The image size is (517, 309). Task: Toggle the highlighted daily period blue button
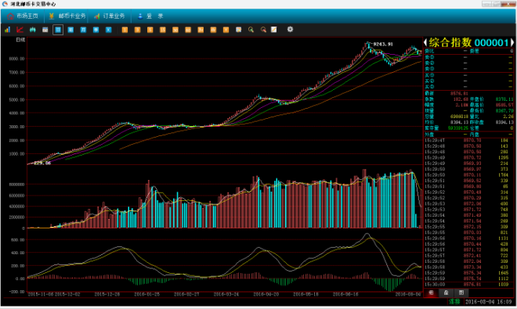[58, 30]
